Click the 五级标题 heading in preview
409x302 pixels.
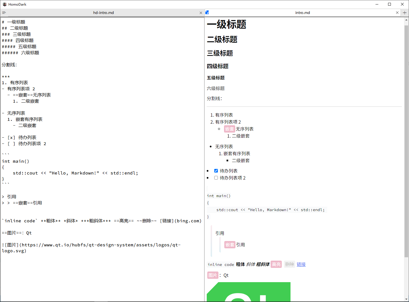(216, 78)
